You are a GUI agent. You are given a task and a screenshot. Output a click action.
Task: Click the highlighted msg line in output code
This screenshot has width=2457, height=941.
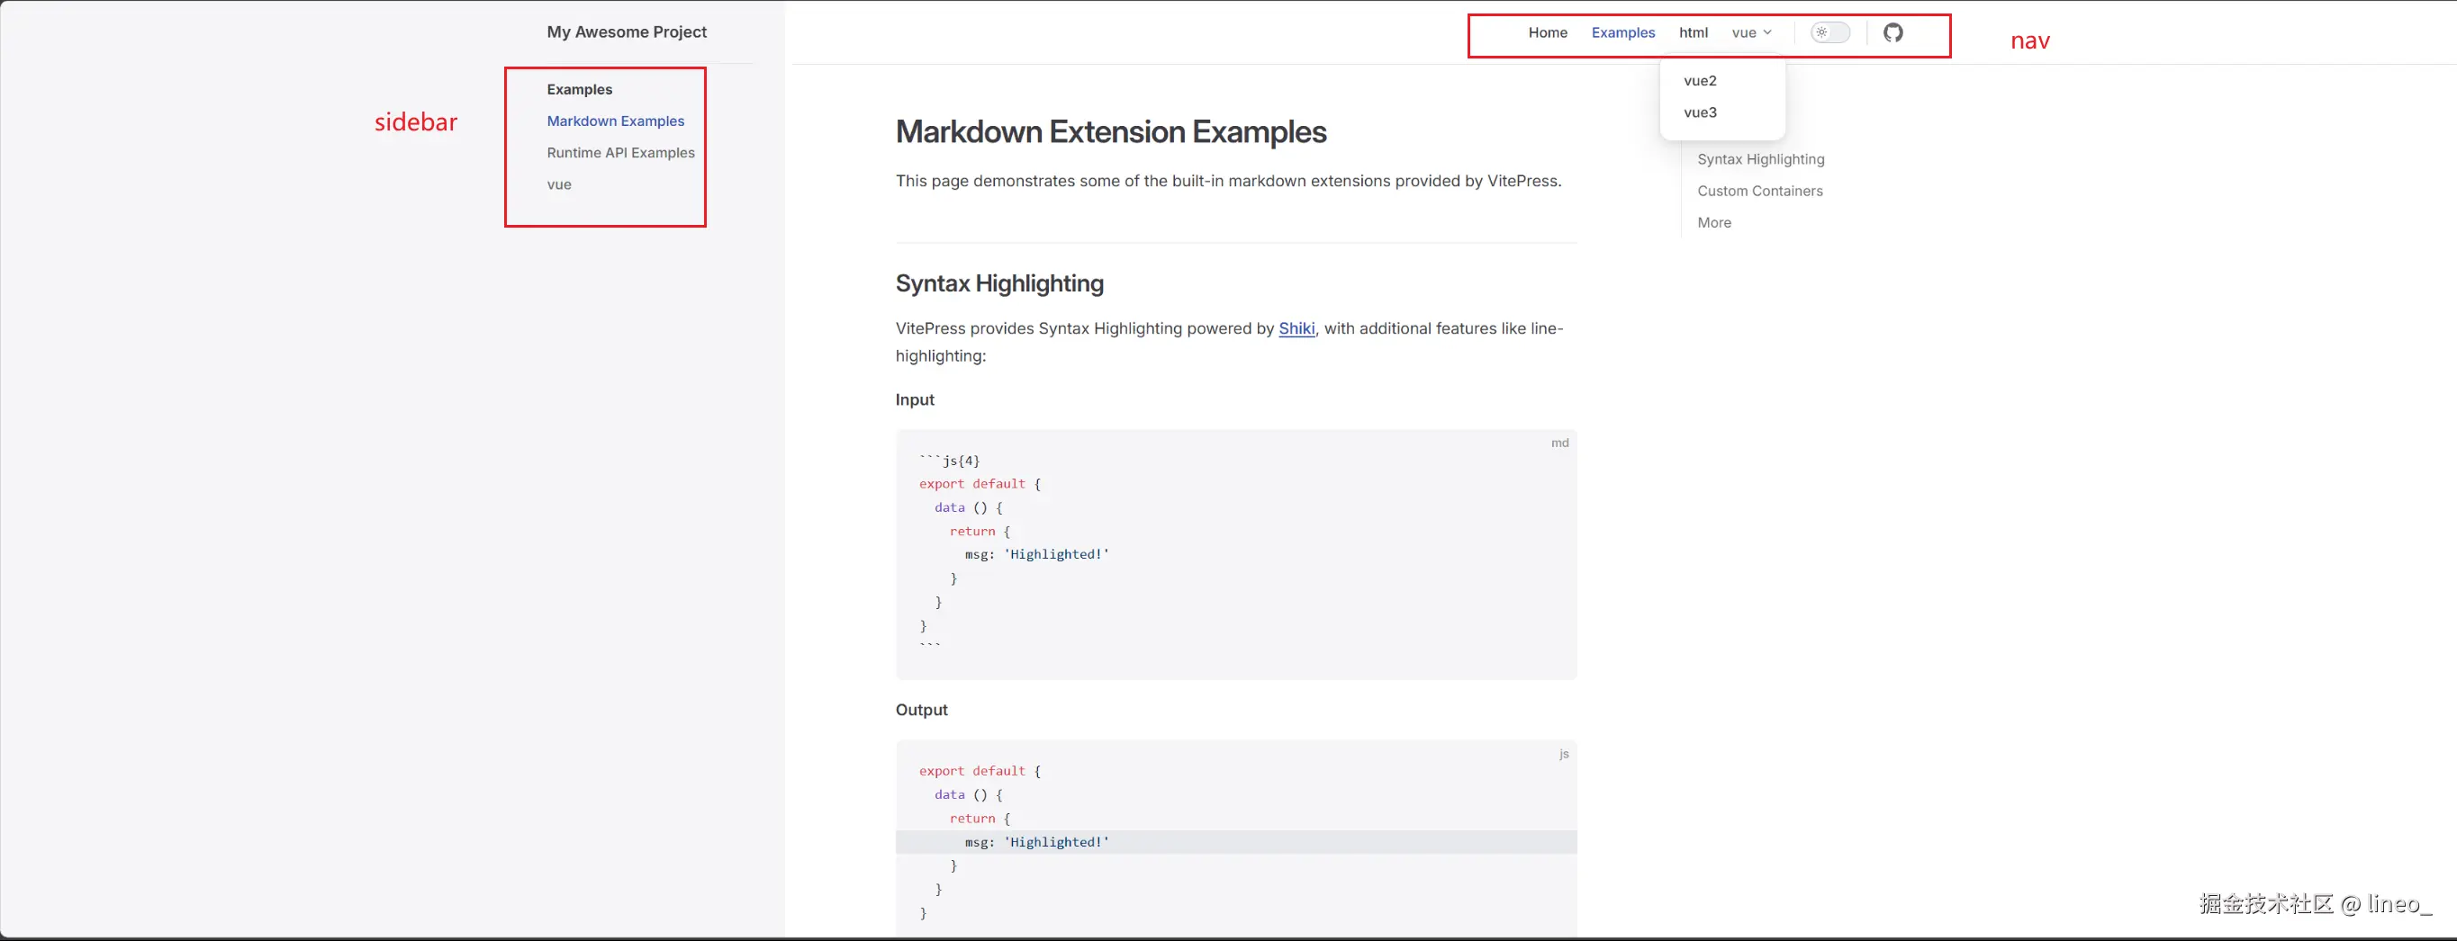[1235, 842]
